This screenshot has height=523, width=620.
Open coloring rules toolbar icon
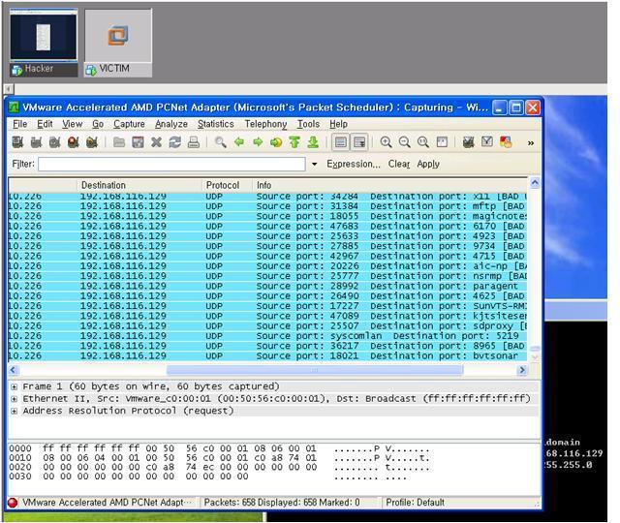click(x=506, y=142)
